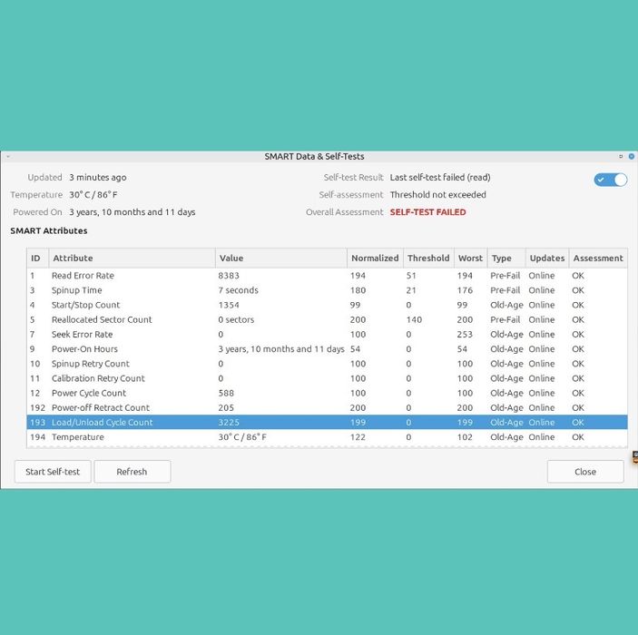This screenshot has width=638, height=635.
Task: Select the Power Cycle Count row
Action: click(327, 393)
